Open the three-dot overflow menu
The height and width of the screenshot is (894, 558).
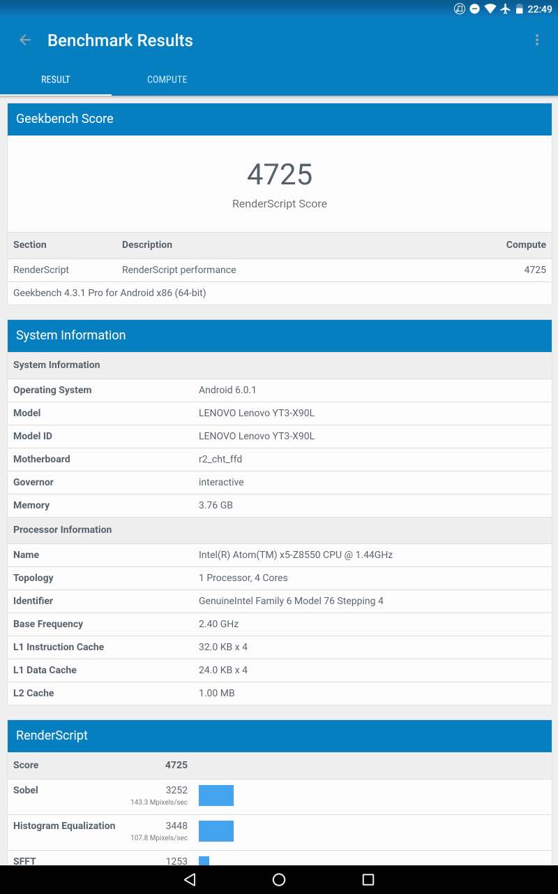(x=536, y=41)
